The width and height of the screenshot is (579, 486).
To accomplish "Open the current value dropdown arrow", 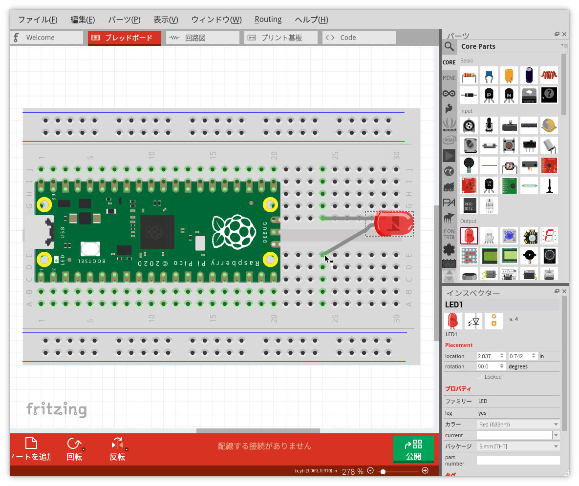I will pos(556,435).
